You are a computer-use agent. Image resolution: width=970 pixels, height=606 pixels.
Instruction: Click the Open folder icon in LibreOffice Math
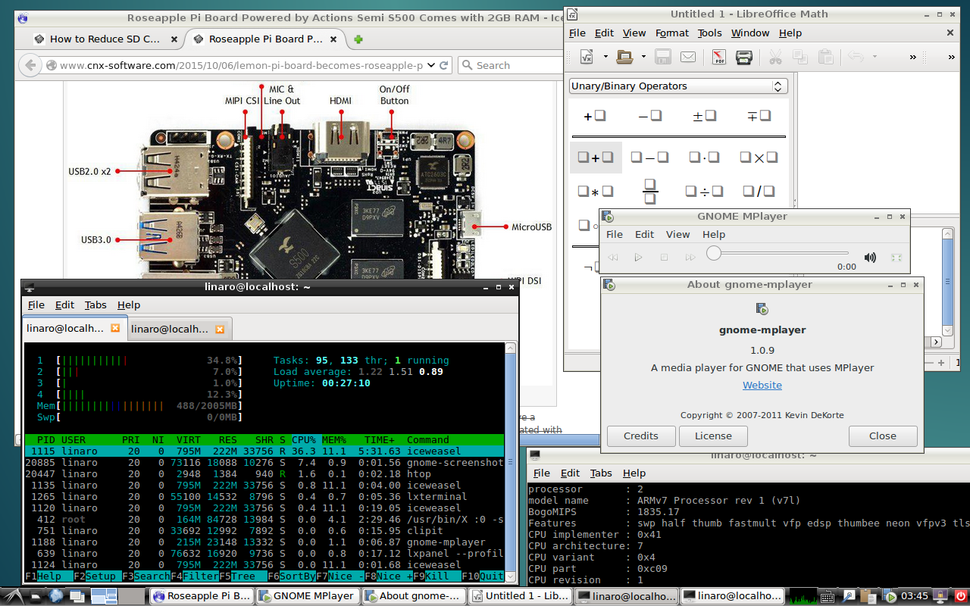pos(624,57)
